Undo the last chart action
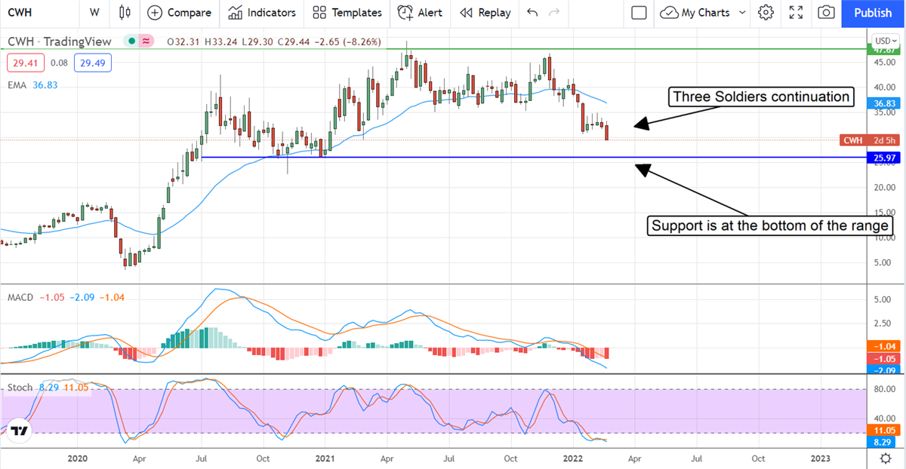 532,12
